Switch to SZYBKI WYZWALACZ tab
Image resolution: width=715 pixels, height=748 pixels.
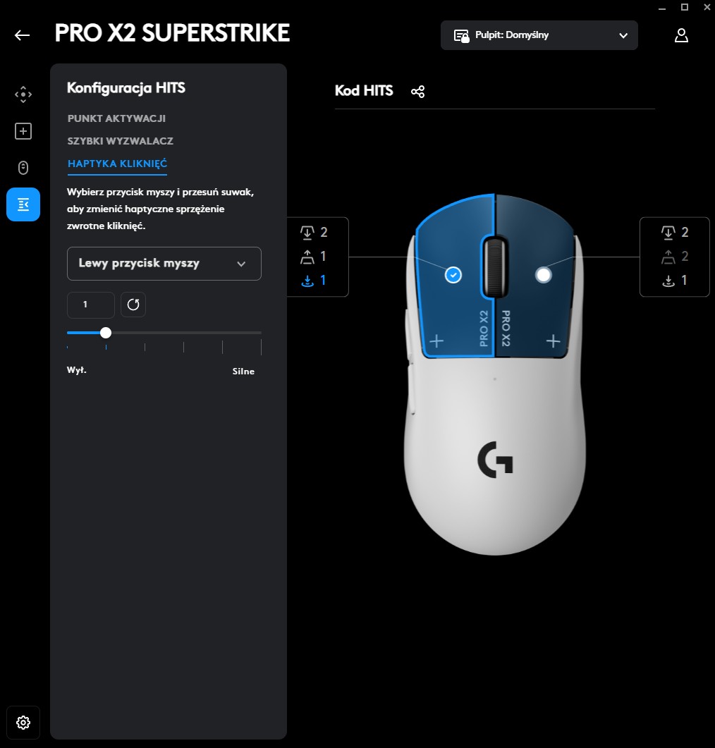[120, 141]
